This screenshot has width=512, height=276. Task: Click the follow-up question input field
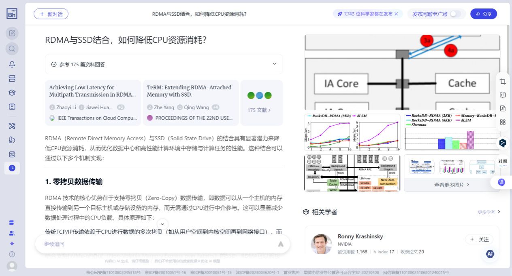[x=158, y=244]
